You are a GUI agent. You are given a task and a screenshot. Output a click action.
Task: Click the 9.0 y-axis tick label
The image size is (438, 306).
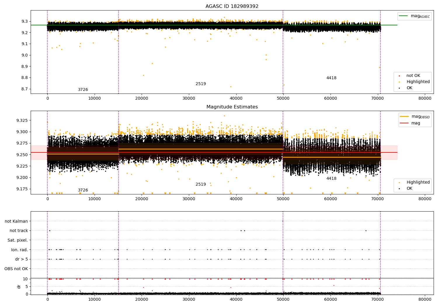coord(25,55)
